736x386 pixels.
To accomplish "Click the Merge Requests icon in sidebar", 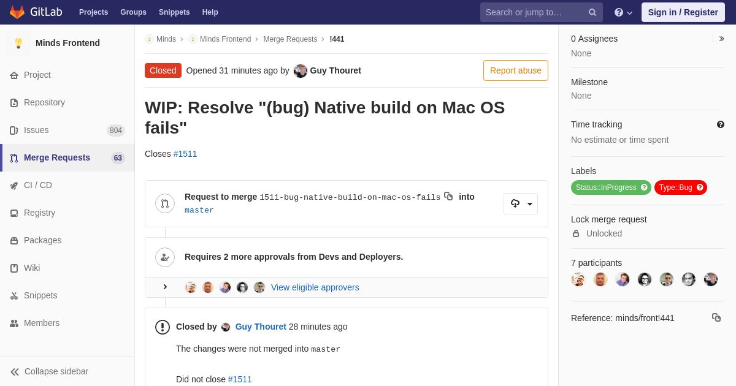I will (x=14, y=158).
